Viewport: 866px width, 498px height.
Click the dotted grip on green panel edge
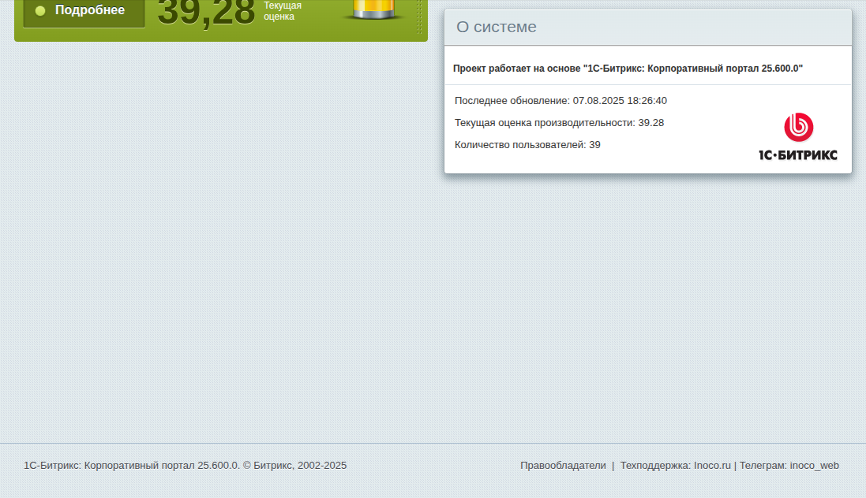point(419,16)
